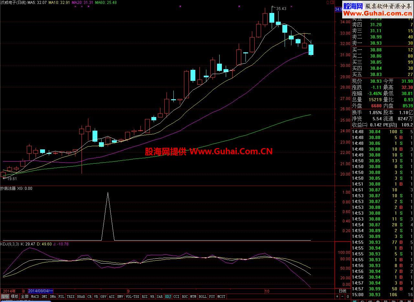Switch indicator to BOLL
414x302 pixels.
click(x=203, y=296)
